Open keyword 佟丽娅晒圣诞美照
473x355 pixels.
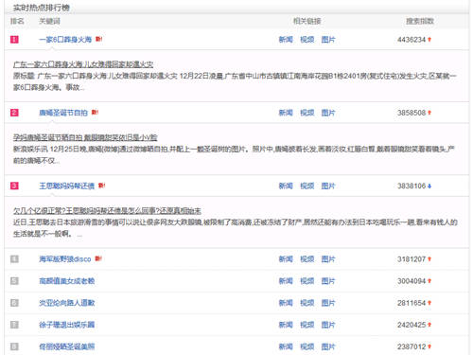[67, 346]
